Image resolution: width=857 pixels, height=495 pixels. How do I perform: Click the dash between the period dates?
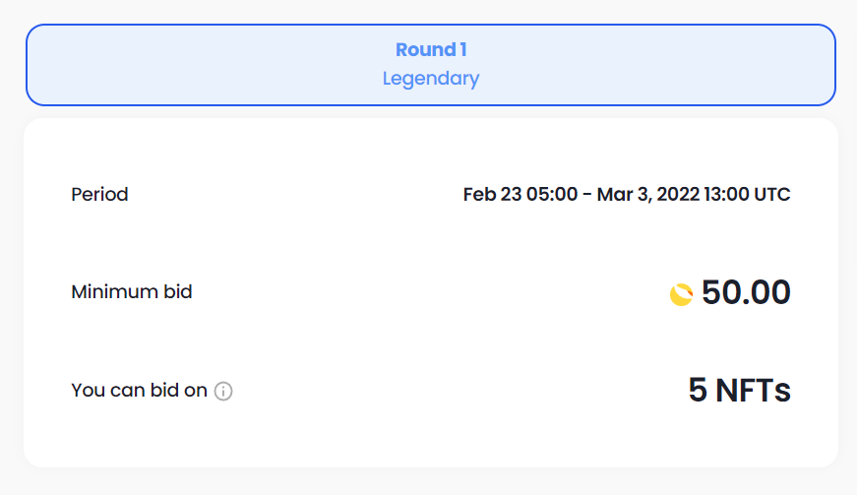[587, 195]
